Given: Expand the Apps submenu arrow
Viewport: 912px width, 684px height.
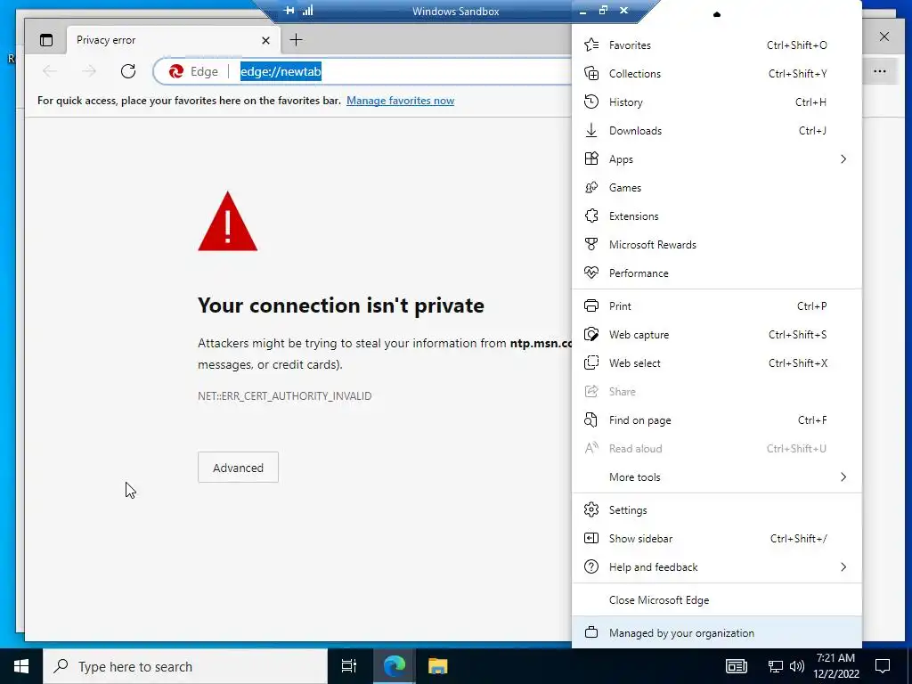Looking at the screenshot, I should (x=843, y=159).
